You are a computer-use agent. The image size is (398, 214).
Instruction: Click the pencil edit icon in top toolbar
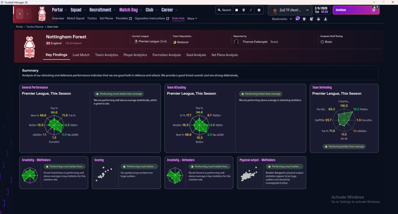[251, 10]
